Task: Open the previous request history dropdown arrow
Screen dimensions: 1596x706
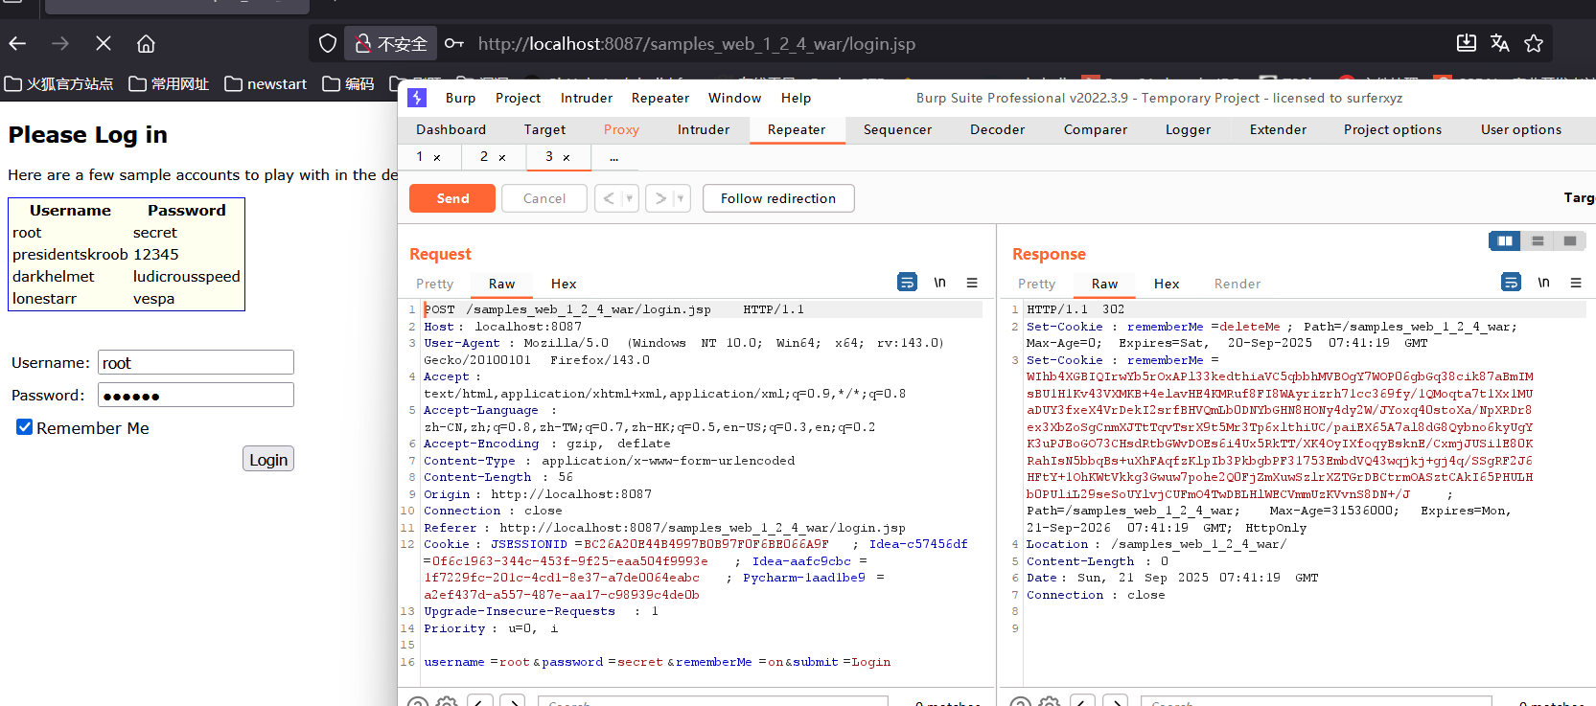Action: pos(629,199)
